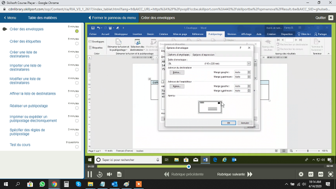Click completion indicator for Créer des enveloppes
336x189 pixels.
pyautogui.click(x=77, y=31)
